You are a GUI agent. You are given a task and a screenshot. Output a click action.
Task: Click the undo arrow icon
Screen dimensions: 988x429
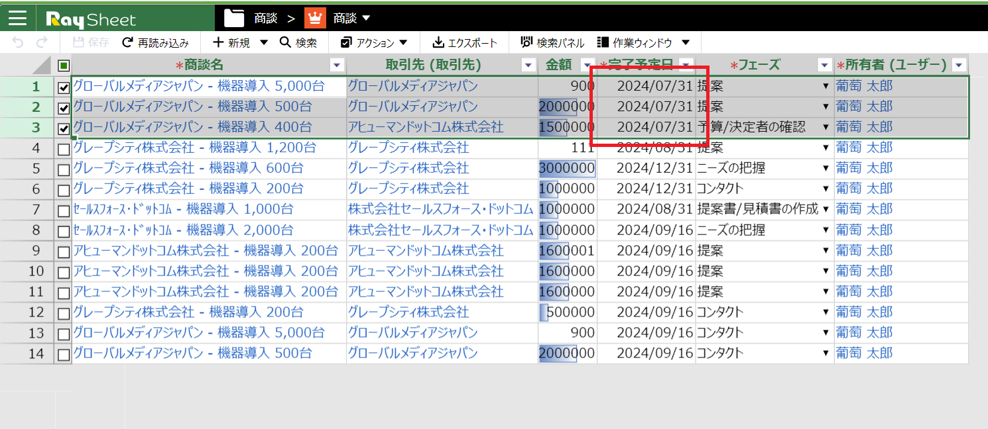[x=18, y=43]
